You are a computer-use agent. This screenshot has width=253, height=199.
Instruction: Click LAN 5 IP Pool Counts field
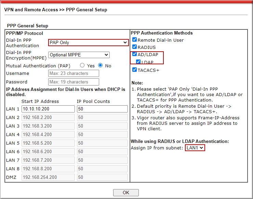(x=102, y=143)
